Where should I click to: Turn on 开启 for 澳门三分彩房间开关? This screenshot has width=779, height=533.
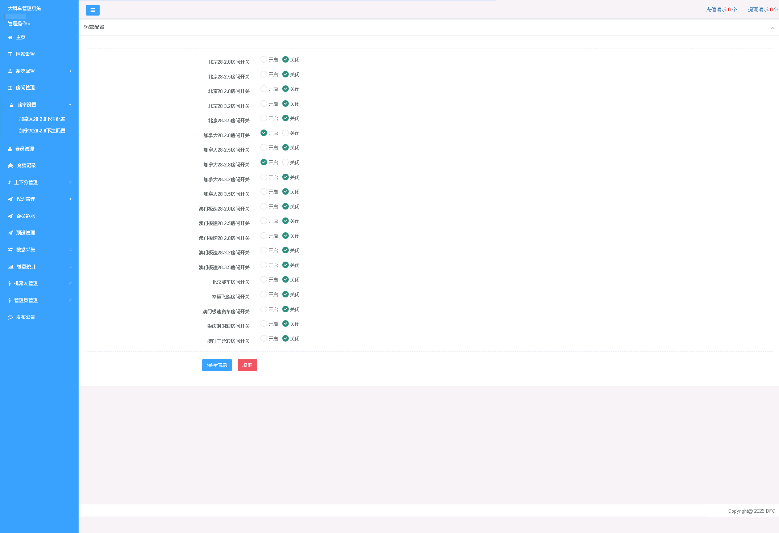[264, 339]
